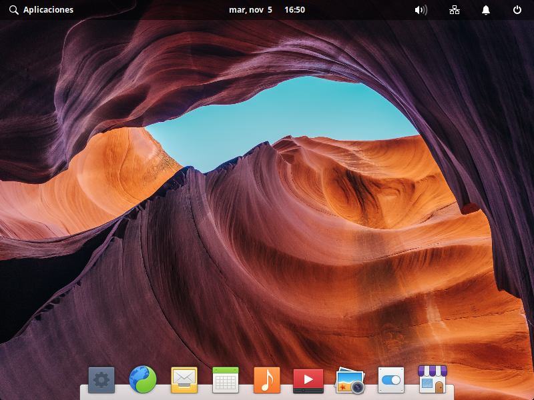Viewport: 534px width, 400px height.
Task: Launch the web browser globe icon
Action: 143,380
